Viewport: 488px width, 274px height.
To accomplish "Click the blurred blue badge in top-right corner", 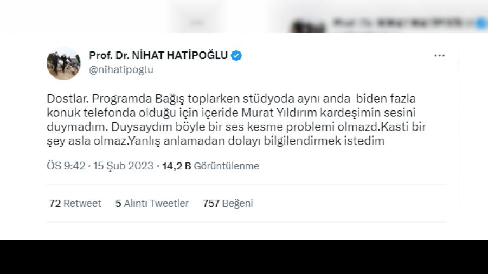I will pyautogui.click(x=482, y=24).
